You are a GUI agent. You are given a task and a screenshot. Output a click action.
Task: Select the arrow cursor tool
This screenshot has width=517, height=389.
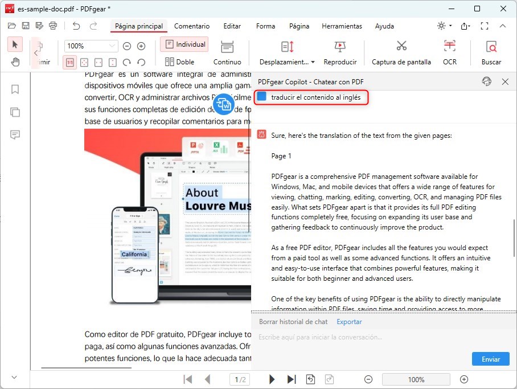pos(15,44)
